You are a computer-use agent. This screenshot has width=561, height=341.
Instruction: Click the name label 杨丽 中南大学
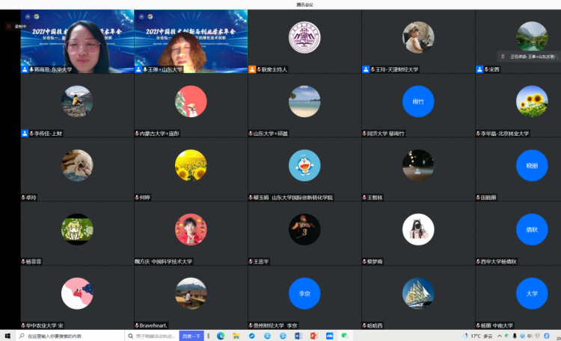[x=497, y=325]
